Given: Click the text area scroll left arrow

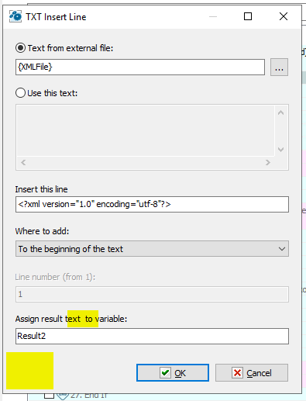Looking at the screenshot, I should [x=23, y=162].
